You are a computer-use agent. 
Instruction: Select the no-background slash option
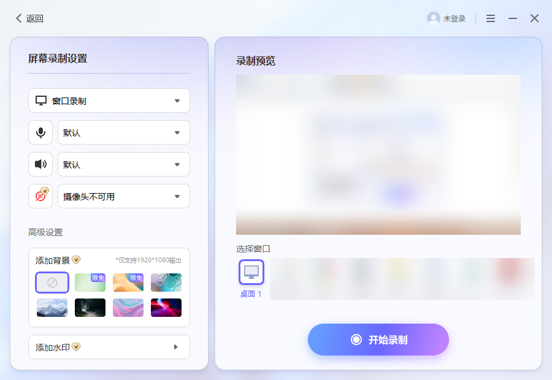coord(52,283)
